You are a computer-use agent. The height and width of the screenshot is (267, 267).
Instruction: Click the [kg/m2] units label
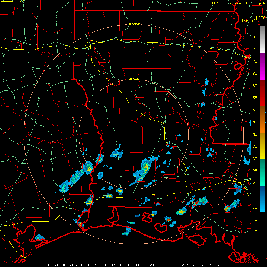click(249, 21)
